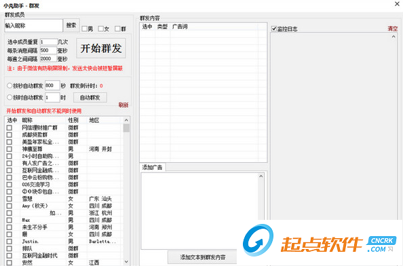Image resolution: width=403 pixels, height=266 pixels.
Task: Check the box for 网信理财推广群
Action: click(x=9, y=128)
